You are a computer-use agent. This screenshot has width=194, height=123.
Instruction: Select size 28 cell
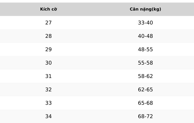click(x=49, y=36)
